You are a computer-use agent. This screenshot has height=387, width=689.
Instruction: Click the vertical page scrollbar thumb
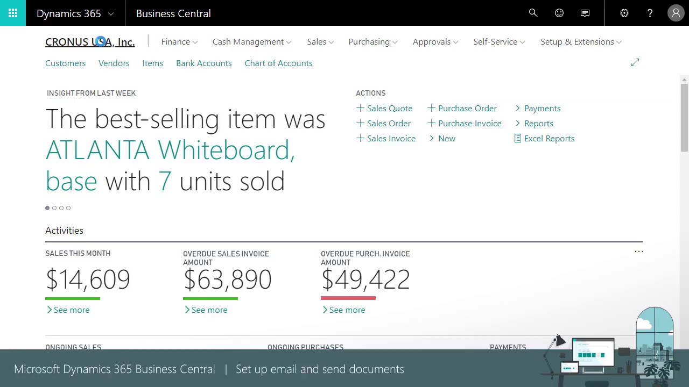(684, 118)
